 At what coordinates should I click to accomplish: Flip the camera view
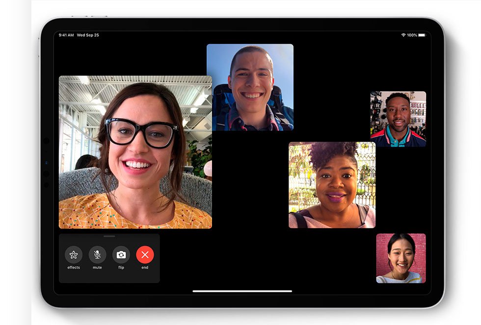(x=121, y=254)
